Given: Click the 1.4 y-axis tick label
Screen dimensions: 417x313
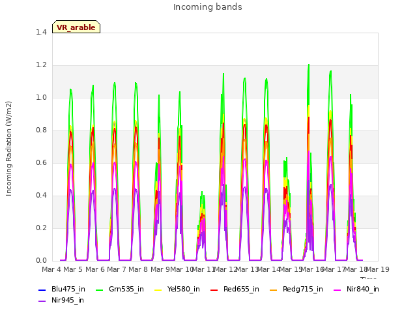Looking at the screenshot, I should [x=41, y=33].
